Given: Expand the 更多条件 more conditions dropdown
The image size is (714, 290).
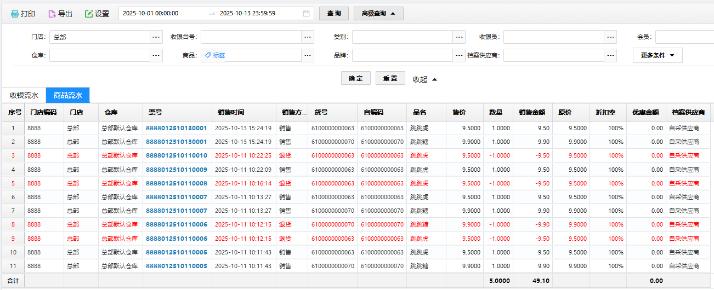Looking at the screenshot, I should pyautogui.click(x=658, y=55).
